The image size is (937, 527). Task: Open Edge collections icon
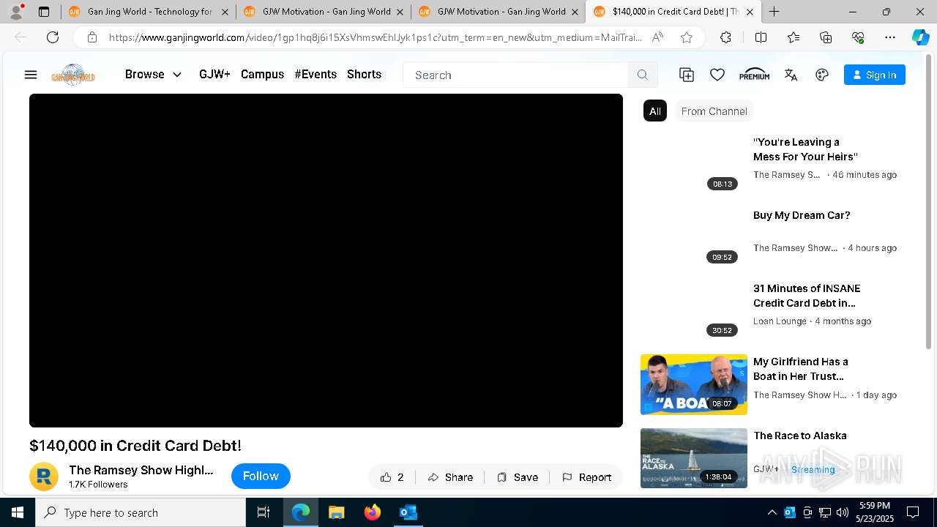point(826,37)
